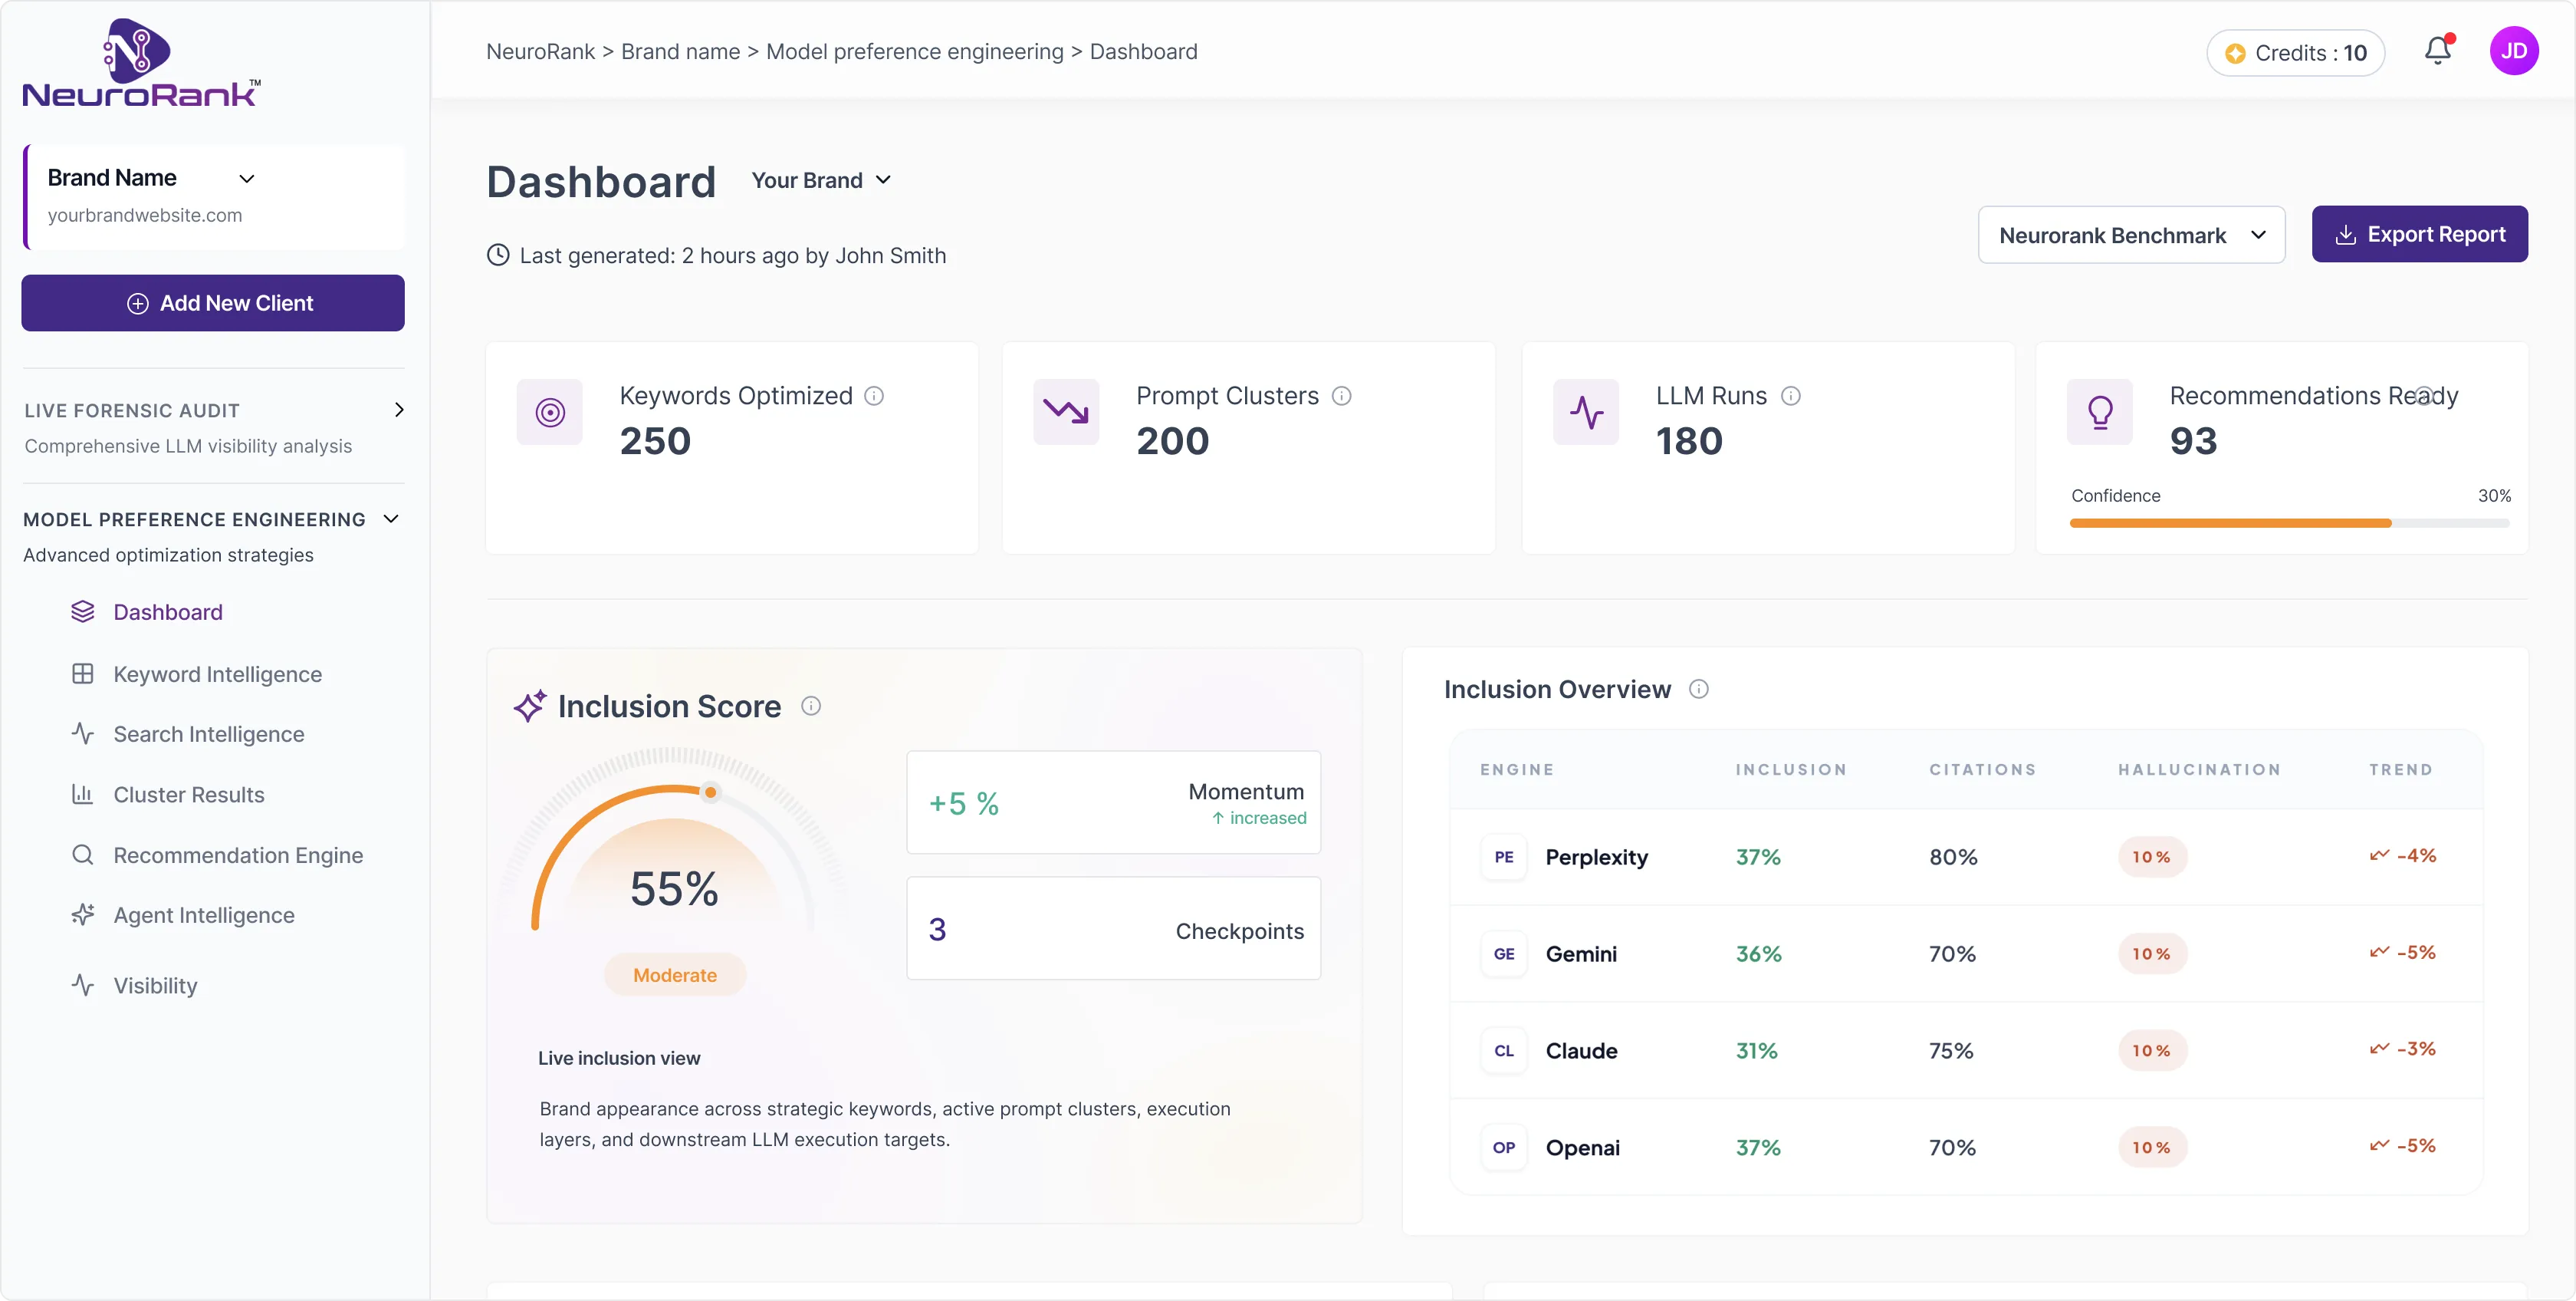
Task: Open the Your Brand dropdown
Action: point(821,180)
